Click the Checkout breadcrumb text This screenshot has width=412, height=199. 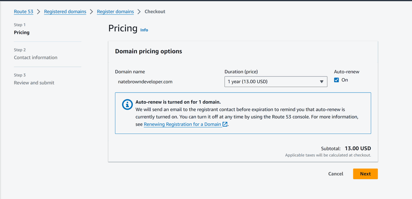pos(155,12)
